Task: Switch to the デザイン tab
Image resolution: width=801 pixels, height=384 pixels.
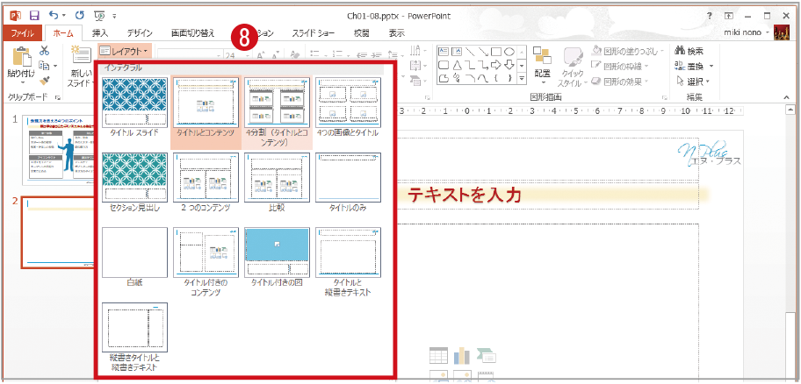Action: (140, 33)
